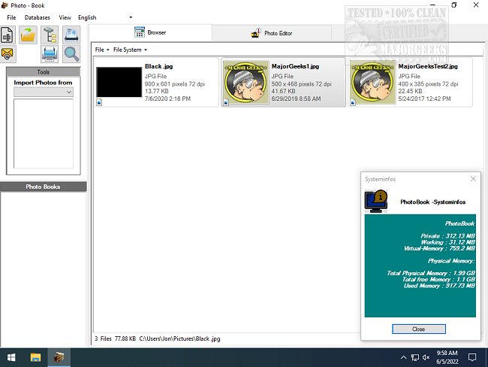Image resolution: width=488 pixels, height=367 pixels.
Task: Click the Black.jpg file name
Action: point(158,66)
